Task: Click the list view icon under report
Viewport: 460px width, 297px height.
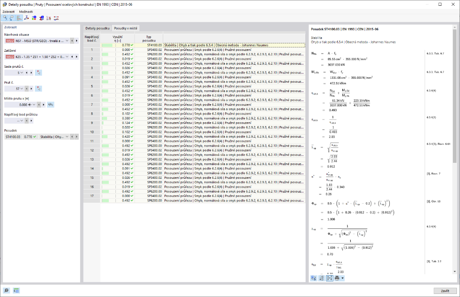Action: [x=322, y=278]
